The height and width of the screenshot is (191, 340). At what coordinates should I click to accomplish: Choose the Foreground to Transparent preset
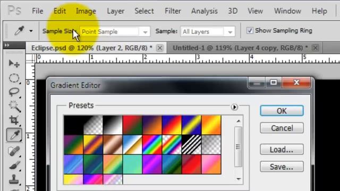[93, 125]
